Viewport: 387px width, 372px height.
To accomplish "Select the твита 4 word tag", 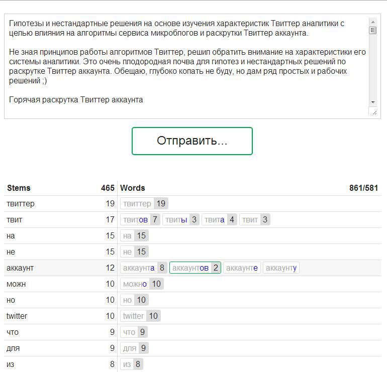I will coord(220,220).
